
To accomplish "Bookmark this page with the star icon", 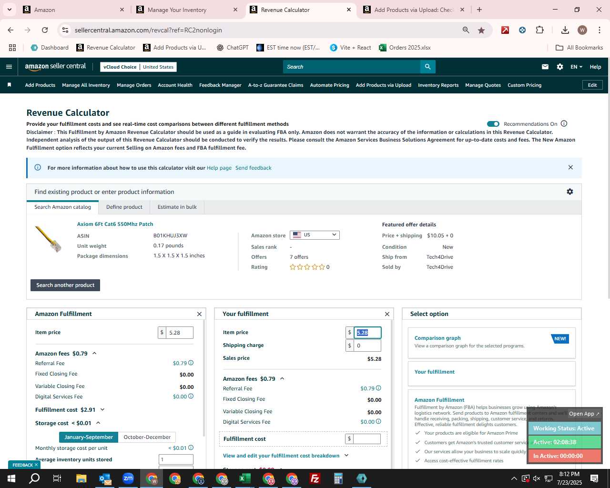I will 481,30.
